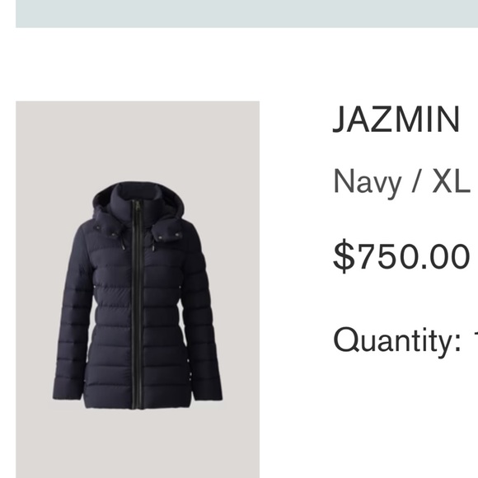
Task: Click the JAZMIN product name
Action: coord(396,119)
